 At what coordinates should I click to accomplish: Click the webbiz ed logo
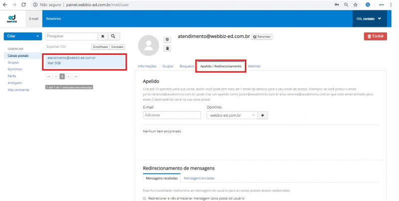click(12, 18)
